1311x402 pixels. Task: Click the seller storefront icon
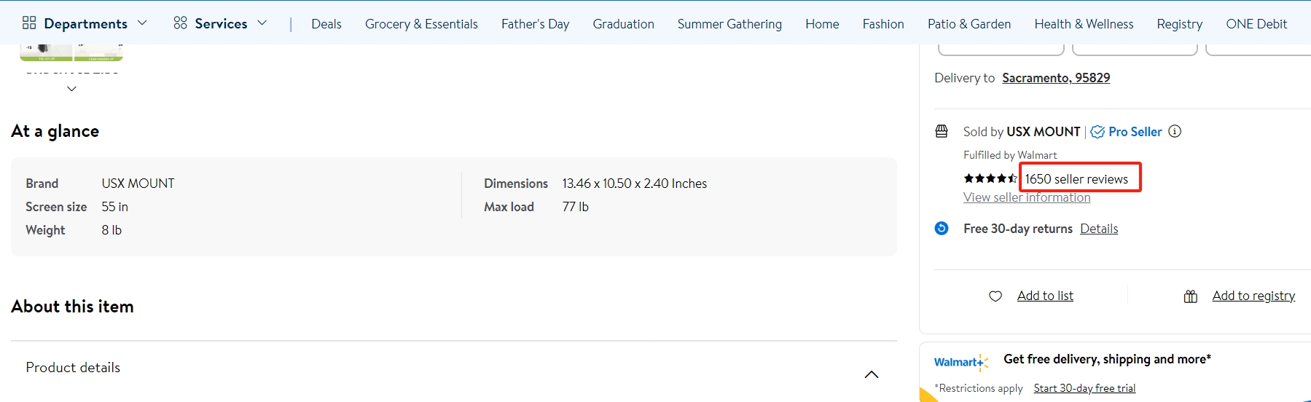pyautogui.click(x=942, y=131)
